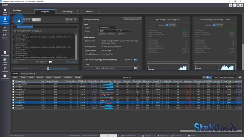Viewport: 244px width, 137px height.
Task: Click the Start button in the Builder
Action: click(18, 20)
